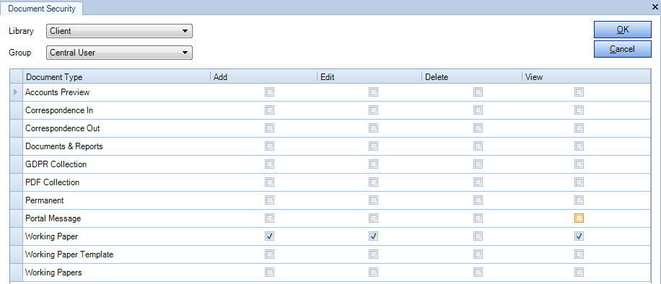Enable View for Permanent row
The width and height of the screenshot is (661, 284).
click(x=579, y=200)
